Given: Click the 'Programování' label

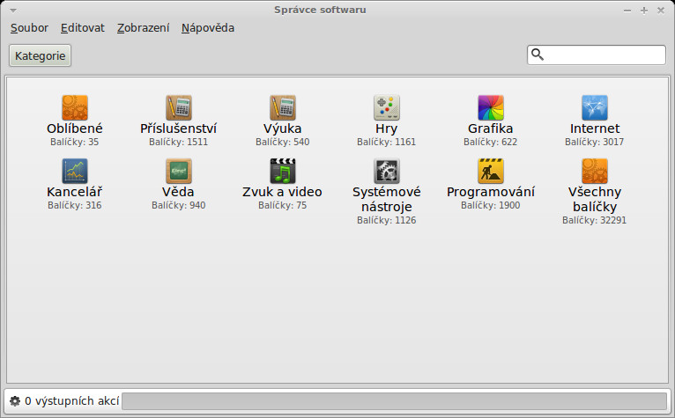Looking at the screenshot, I should coord(491,192).
